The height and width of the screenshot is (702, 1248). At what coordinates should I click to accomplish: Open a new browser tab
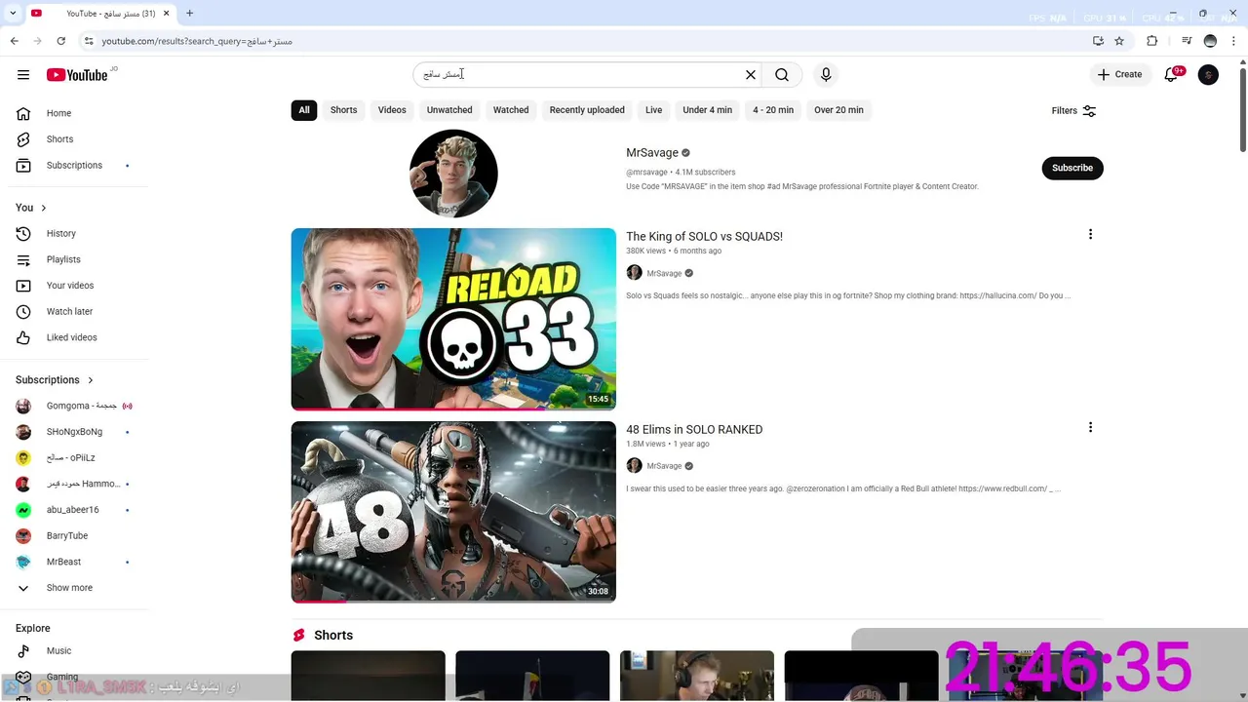[189, 14]
